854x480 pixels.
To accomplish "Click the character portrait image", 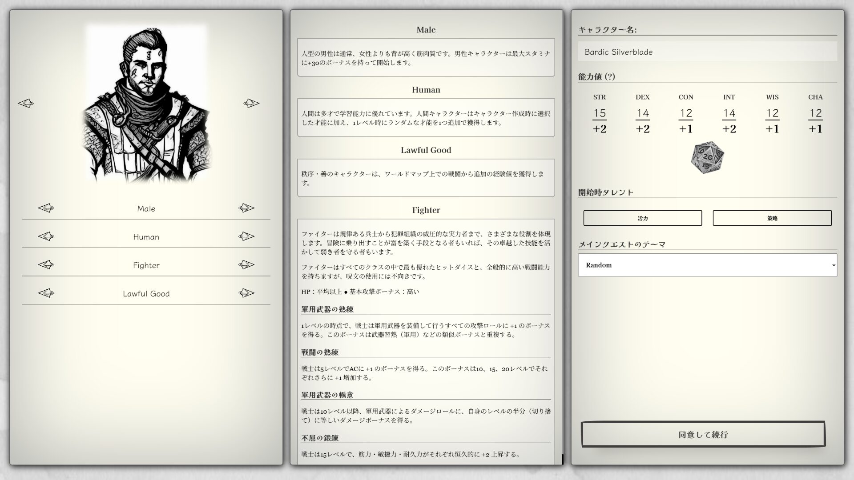I will [x=146, y=104].
